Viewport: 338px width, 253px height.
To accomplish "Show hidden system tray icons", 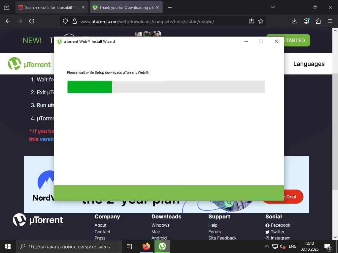I will [x=267, y=246].
